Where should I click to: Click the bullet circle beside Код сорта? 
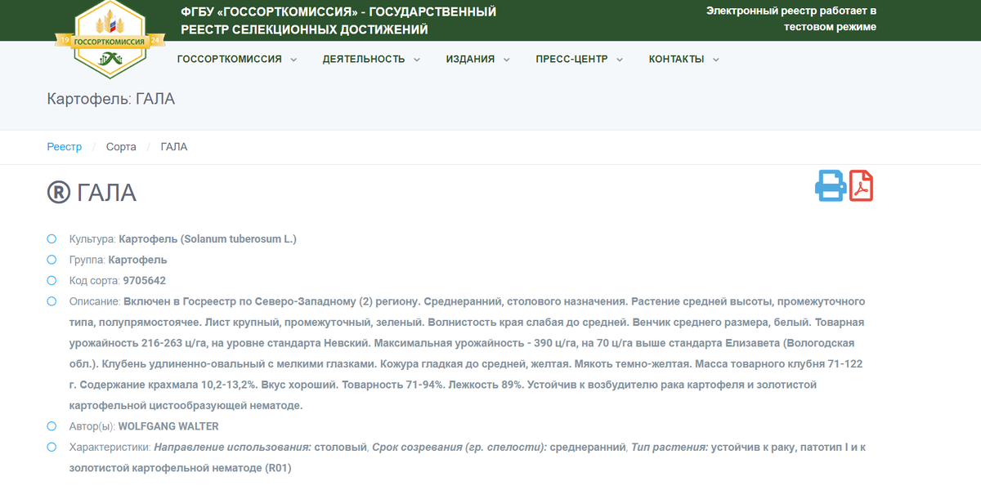[52, 280]
